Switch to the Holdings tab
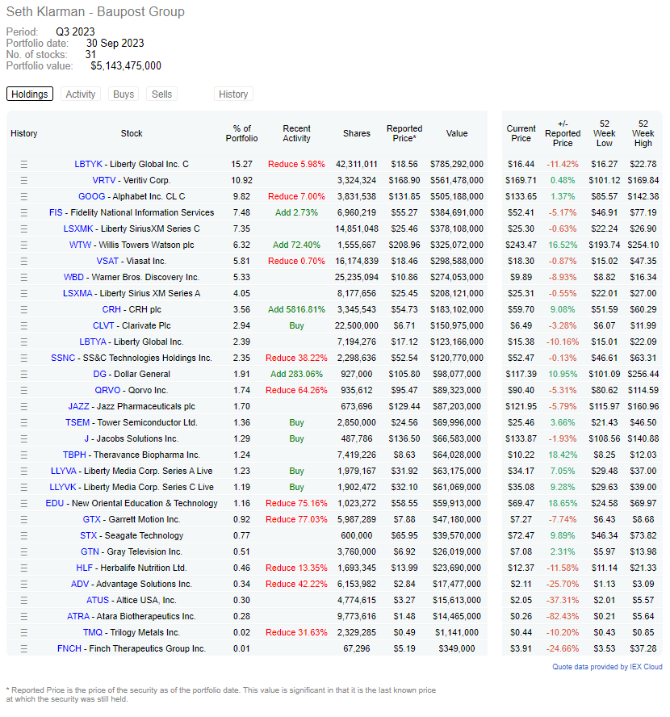This screenshot has width=670, height=717. tap(30, 94)
